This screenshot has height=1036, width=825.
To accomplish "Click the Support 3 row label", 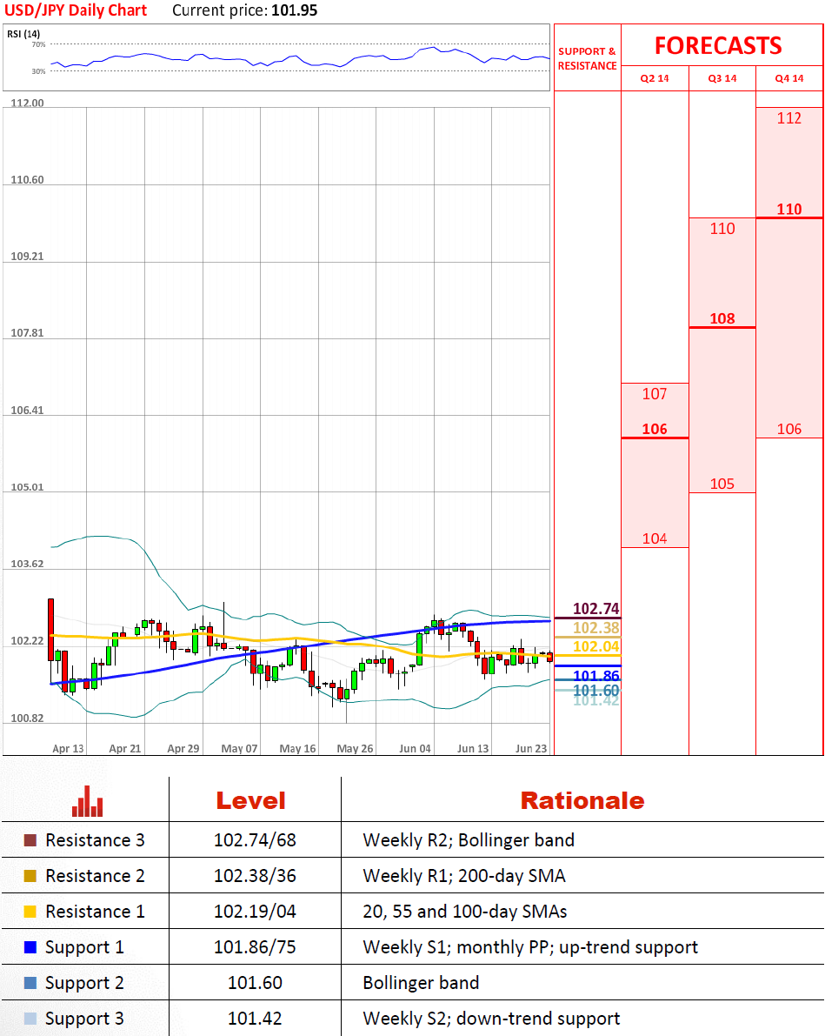I will pyautogui.click(x=84, y=1019).
